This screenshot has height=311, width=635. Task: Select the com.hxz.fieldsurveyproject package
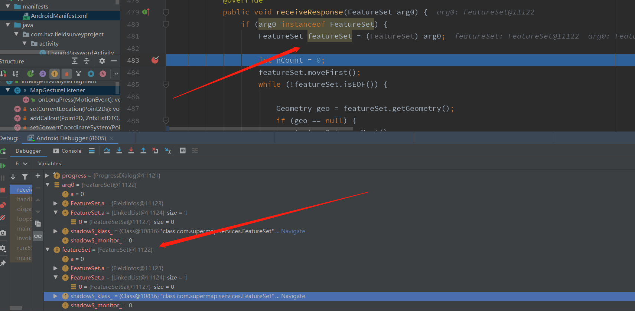67,34
